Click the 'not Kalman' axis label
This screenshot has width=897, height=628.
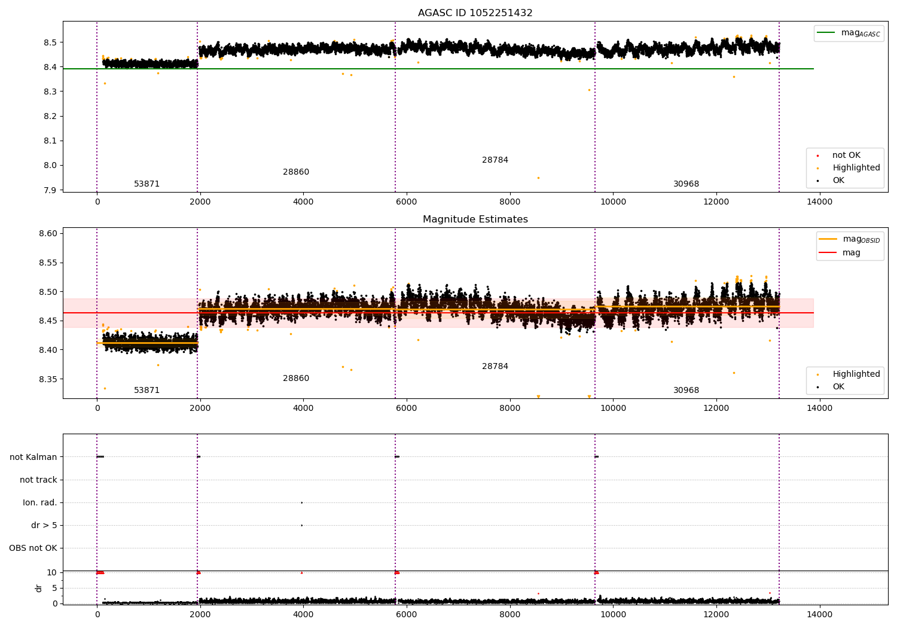(x=33, y=458)
